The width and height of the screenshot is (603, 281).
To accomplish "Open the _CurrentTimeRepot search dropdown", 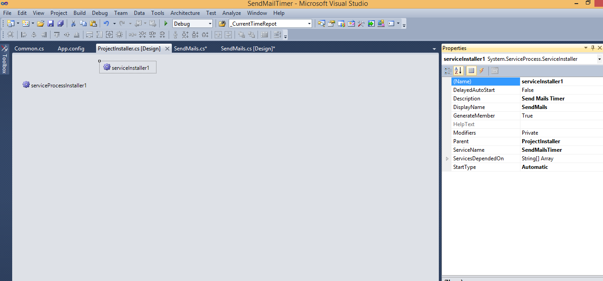I will click(309, 23).
